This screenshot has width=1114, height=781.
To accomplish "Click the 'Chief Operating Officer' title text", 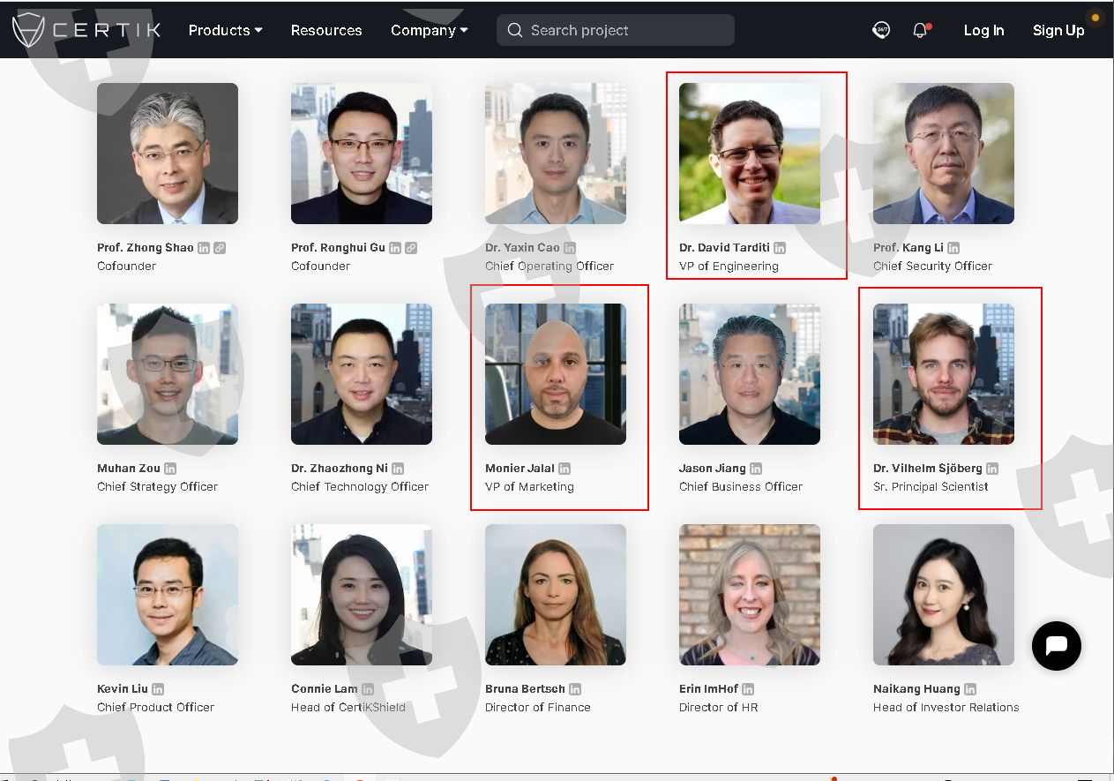I will [x=550, y=267].
